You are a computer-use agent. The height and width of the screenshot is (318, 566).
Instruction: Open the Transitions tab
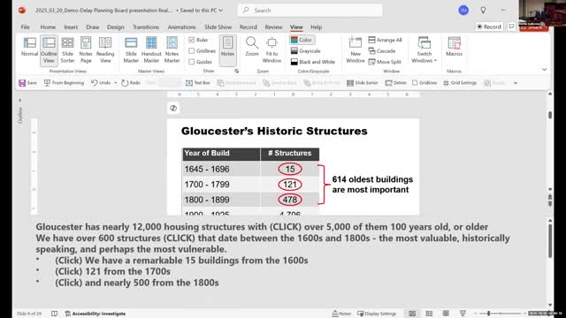click(x=145, y=27)
